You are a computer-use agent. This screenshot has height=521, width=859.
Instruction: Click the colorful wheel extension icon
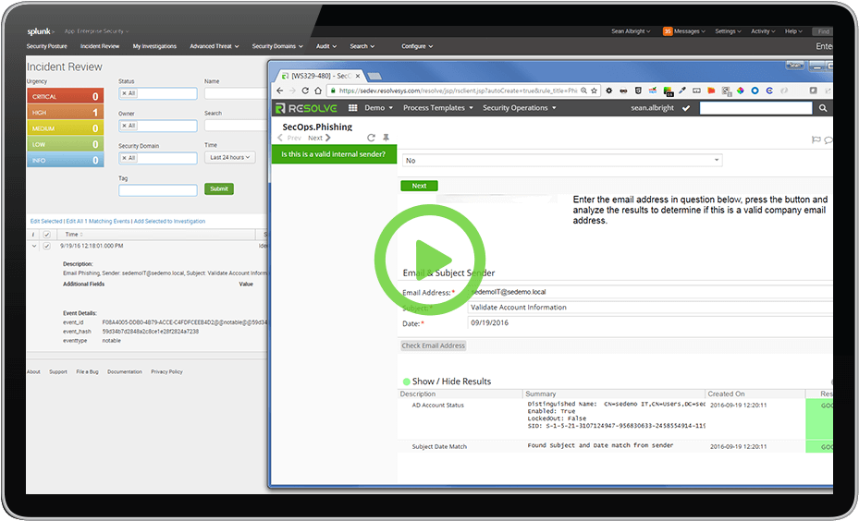pos(740,91)
